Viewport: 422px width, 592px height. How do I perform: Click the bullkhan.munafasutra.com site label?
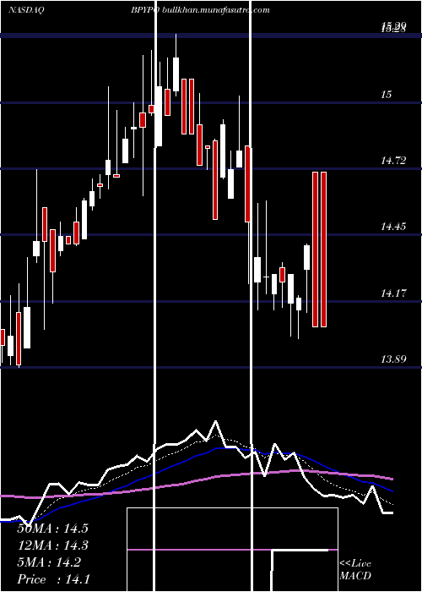pos(216,10)
